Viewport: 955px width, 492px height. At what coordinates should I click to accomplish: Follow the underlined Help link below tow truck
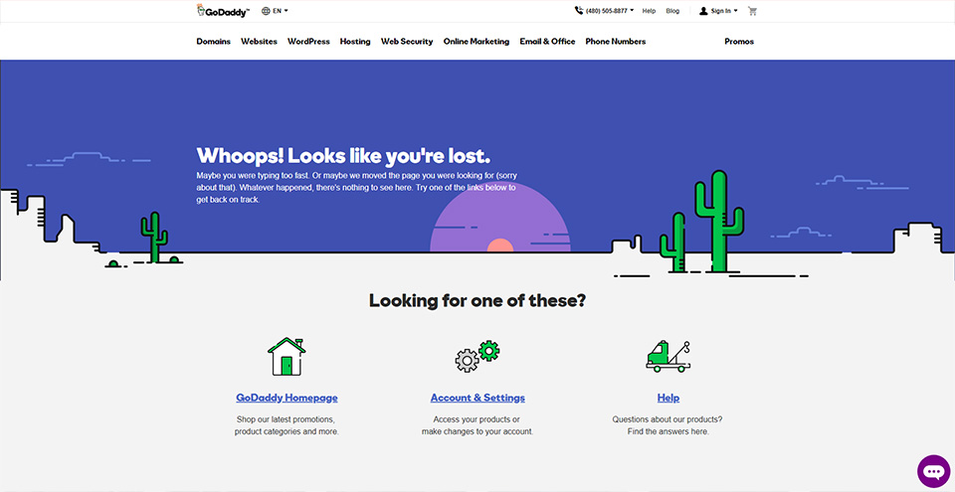(668, 398)
